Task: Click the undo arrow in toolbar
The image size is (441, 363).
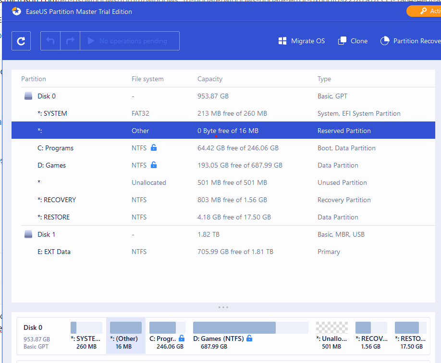Action: pos(50,41)
